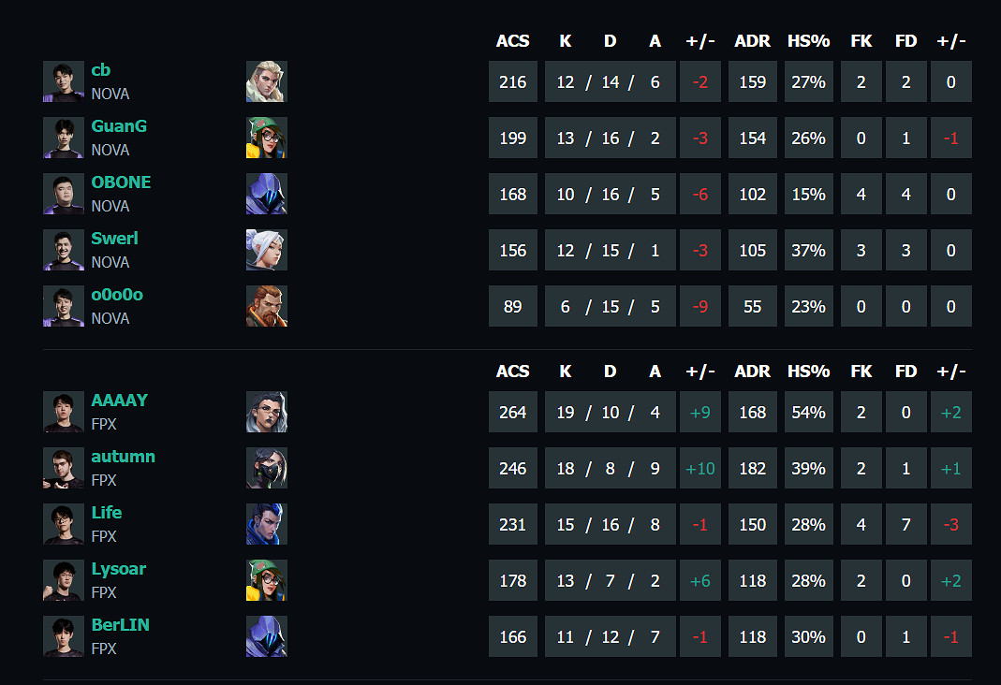The height and width of the screenshot is (685, 1001).
Task: Click the Yoru agent icon beside Life
Action: (266, 525)
